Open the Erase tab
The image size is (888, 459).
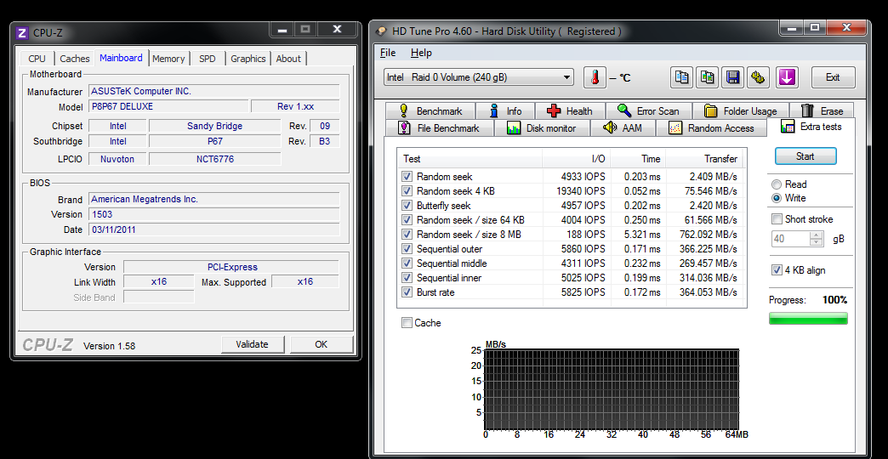coord(823,111)
